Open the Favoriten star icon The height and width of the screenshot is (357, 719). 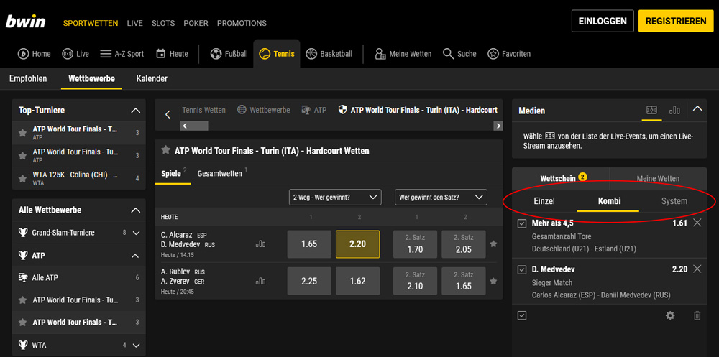pyautogui.click(x=493, y=54)
